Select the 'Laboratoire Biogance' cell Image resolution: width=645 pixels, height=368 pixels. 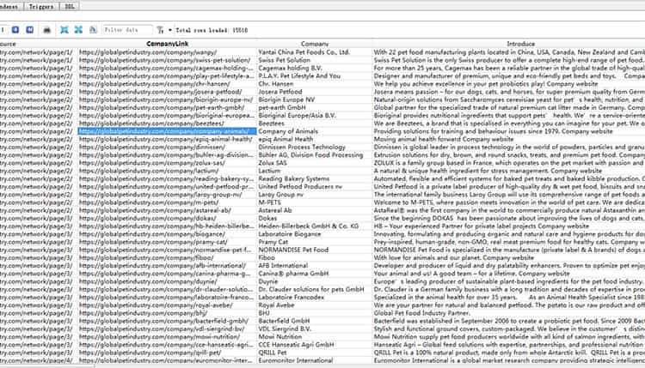(x=315, y=234)
